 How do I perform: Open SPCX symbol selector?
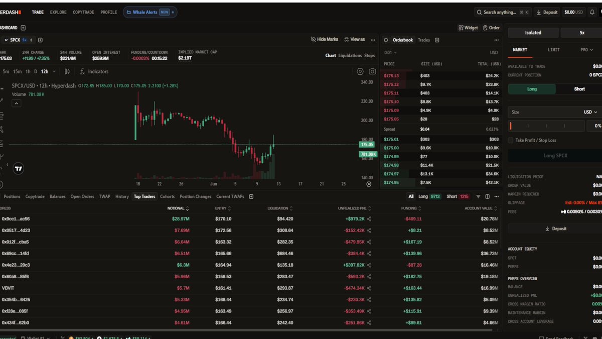pyautogui.click(x=19, y=40)
